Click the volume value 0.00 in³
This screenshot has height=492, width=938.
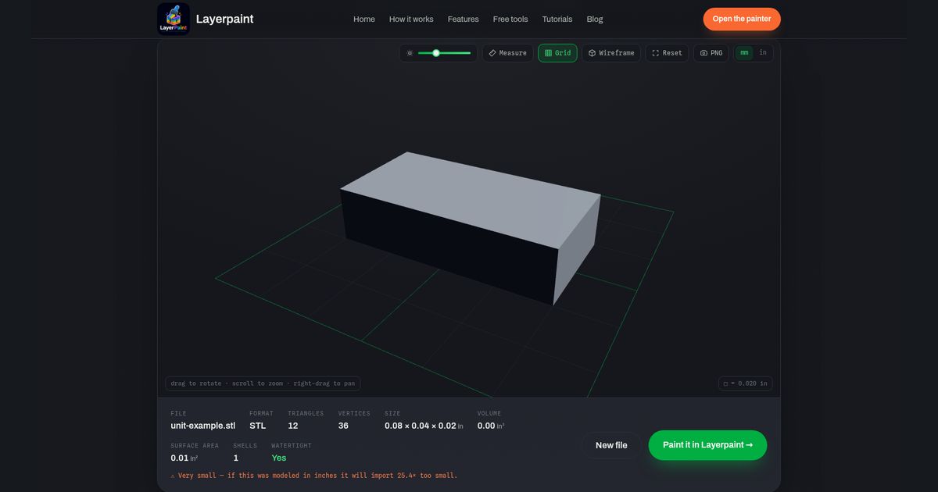pyautogui.click(x=491, y=426)
